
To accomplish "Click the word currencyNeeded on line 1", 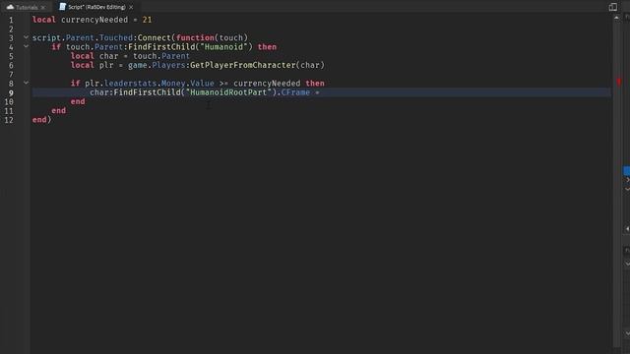I will [x=94, y=20].
